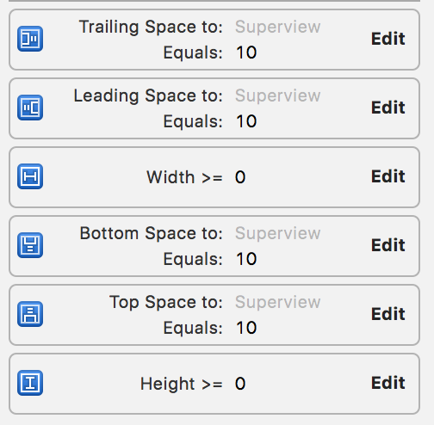The height and width of the screenshot is (425, 434).
Task: Click the Trailing Space constraint icon
Action: click(x=30, y=39)
